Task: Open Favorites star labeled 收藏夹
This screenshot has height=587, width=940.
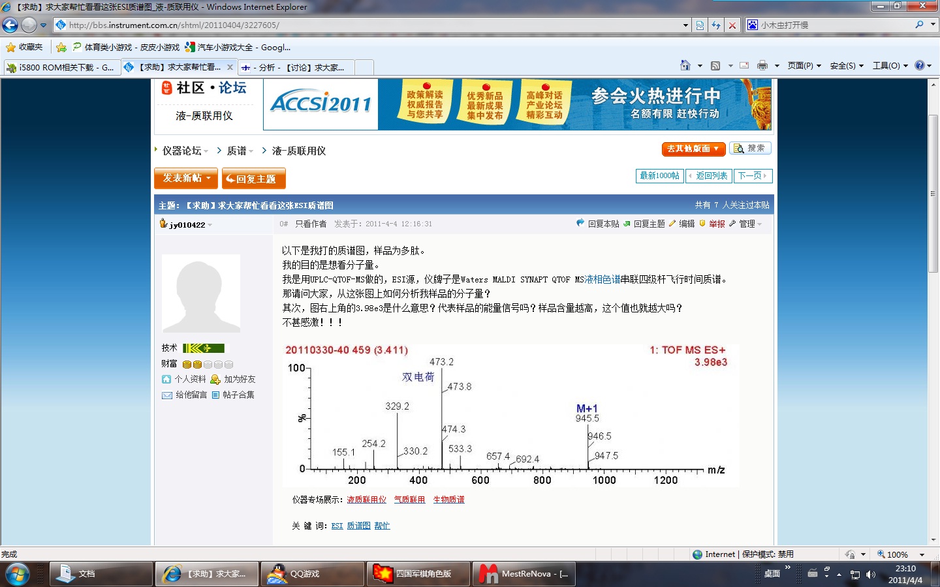Action: coord(24,47)
